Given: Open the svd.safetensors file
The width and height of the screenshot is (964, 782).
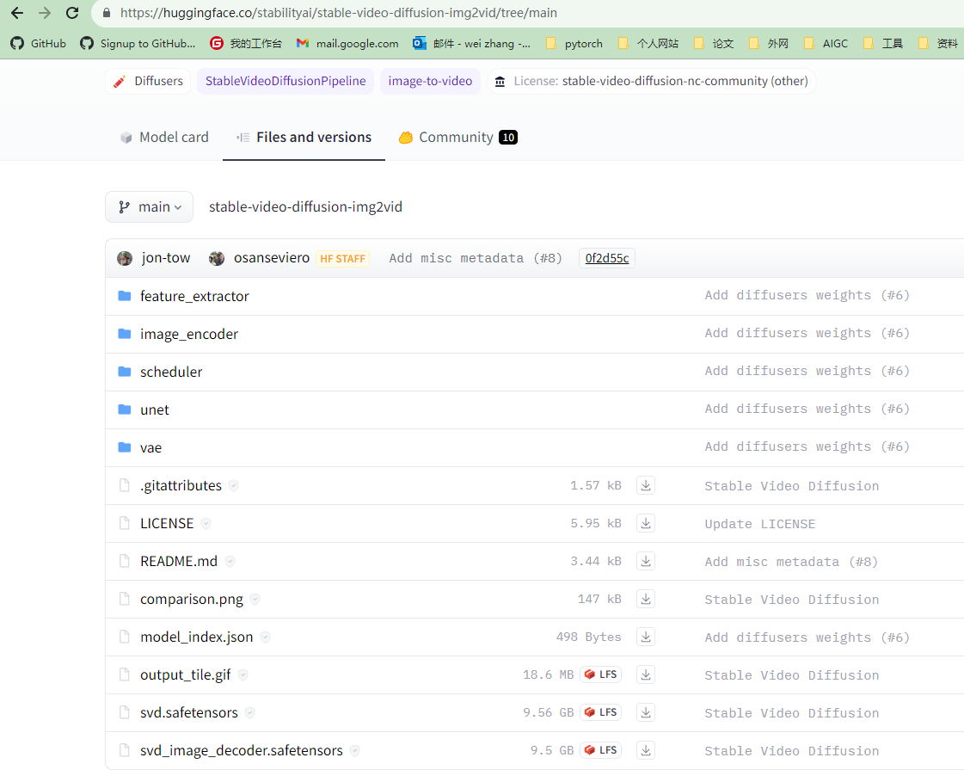Looking at the screenshot, I should 188,712.
